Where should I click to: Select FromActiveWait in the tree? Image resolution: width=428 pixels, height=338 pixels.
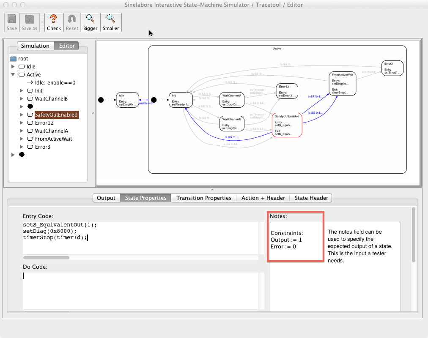[x=53, y=139]
